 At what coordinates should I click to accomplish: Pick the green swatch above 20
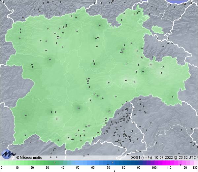click(32, 163)
